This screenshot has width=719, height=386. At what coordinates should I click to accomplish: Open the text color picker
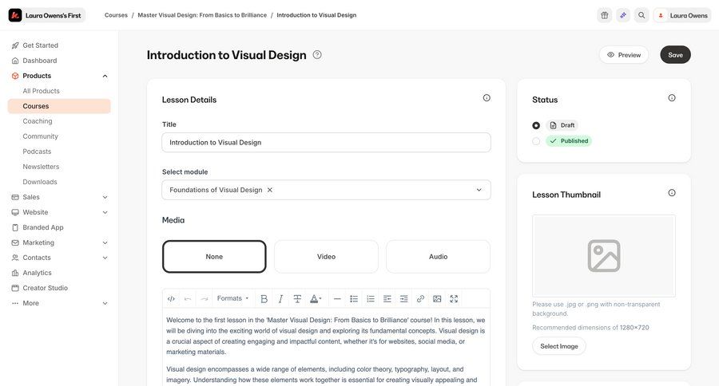(x=316, y=299)
